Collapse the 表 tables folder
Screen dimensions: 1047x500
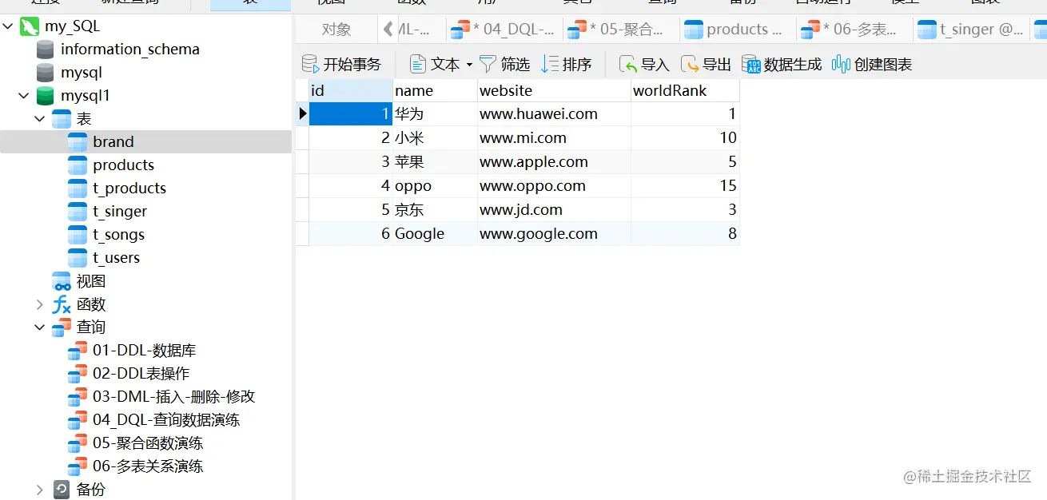tap(40, 119)
